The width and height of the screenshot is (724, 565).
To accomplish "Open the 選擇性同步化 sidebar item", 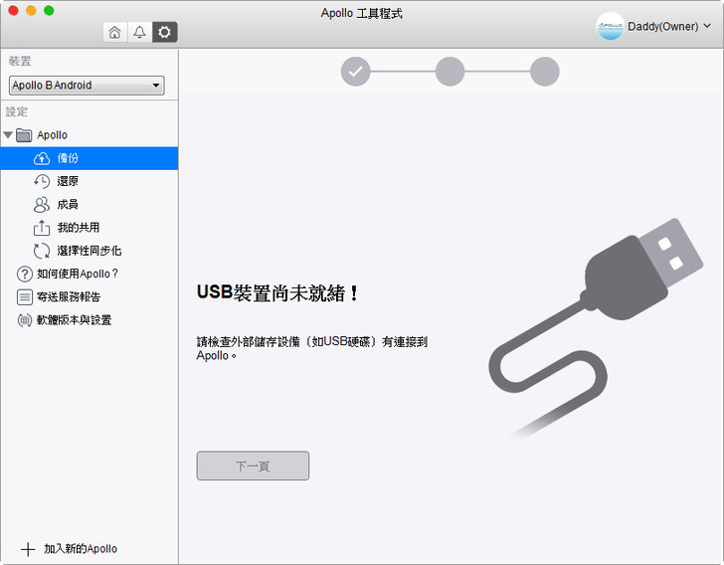I will pos(90,251).
